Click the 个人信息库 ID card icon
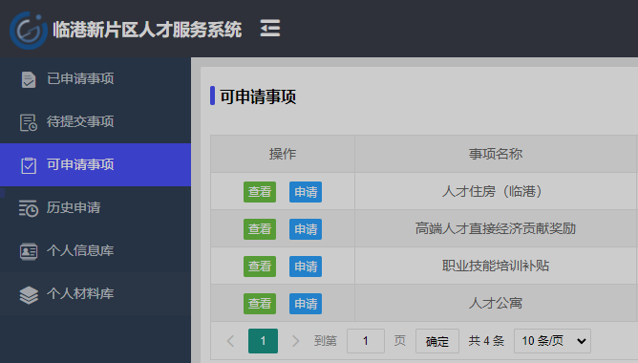Image resolution: width=638 pixels, height=363 pixels. [29, 251]
